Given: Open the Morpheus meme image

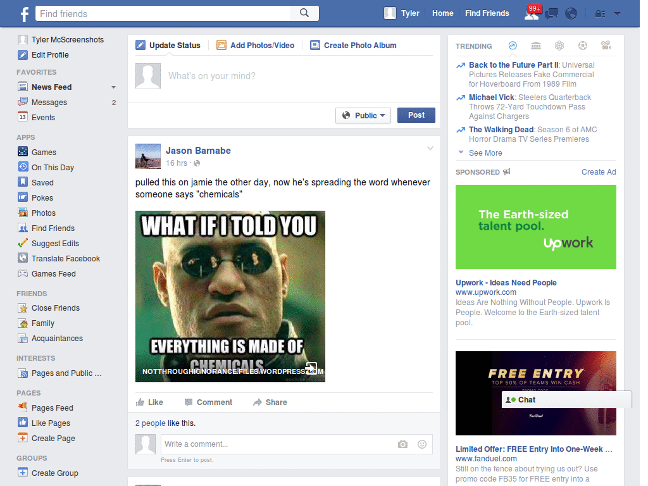Looking at the screenshot, I should 230,296.
